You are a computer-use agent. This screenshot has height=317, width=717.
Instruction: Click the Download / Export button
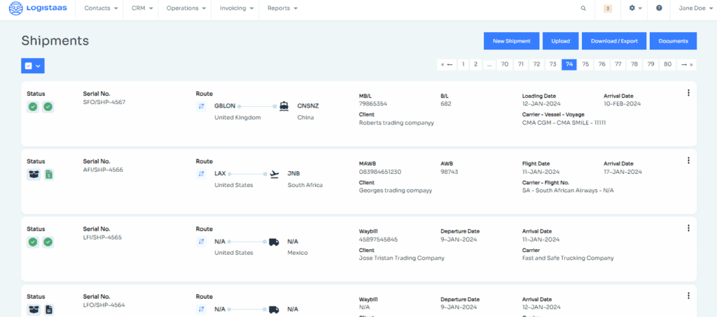(613, 41)
